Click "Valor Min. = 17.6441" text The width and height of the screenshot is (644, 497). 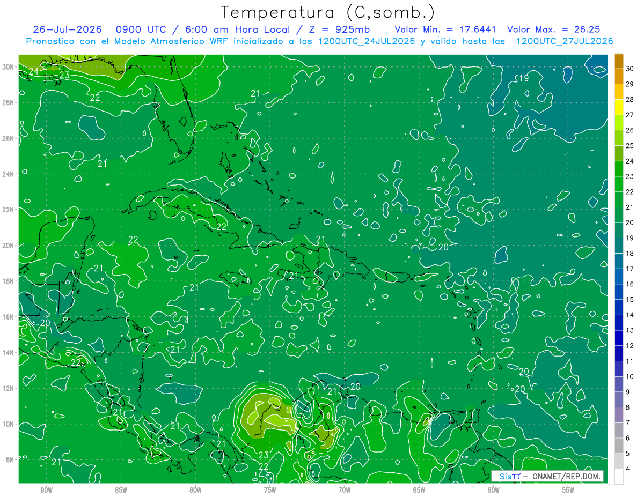coord(447,30)
